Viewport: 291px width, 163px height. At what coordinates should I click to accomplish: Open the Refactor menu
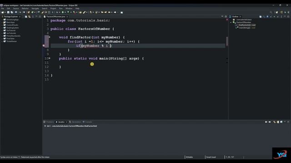click(25, 8)
